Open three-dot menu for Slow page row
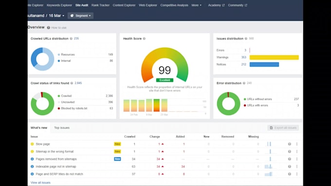The width and height of the screenshot is (331, 186). click(x=297, y=144)
